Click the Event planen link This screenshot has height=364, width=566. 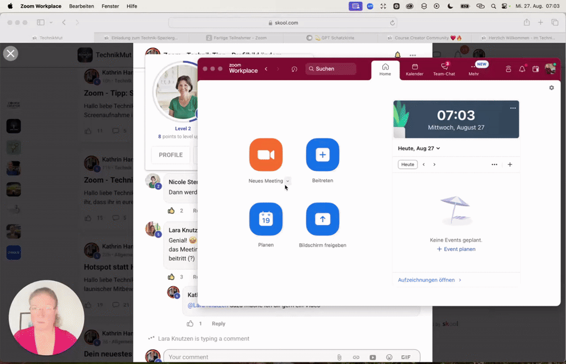point(456,249)
